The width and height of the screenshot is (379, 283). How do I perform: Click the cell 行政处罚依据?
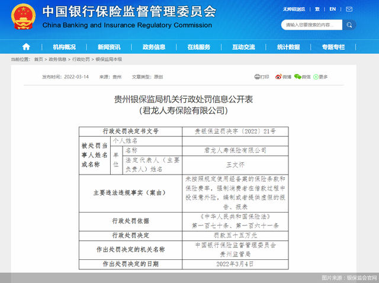pyautogui.click(x=130, y=221)
